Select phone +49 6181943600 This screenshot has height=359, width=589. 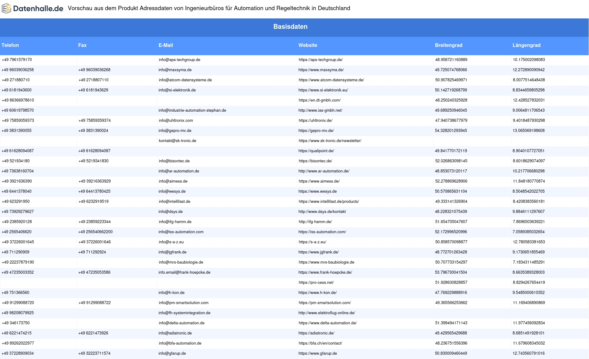coord(17,90)
